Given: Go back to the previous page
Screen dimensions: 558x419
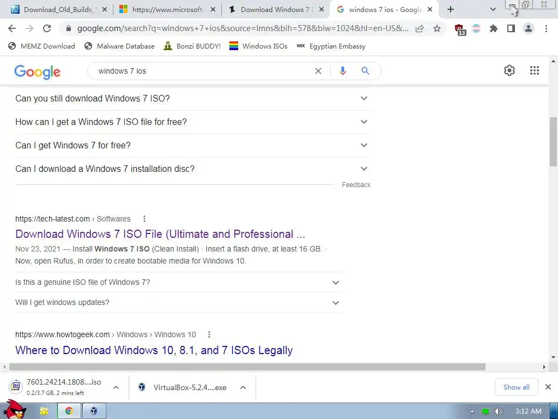Looking at the screenshot, I should (12, 28).
